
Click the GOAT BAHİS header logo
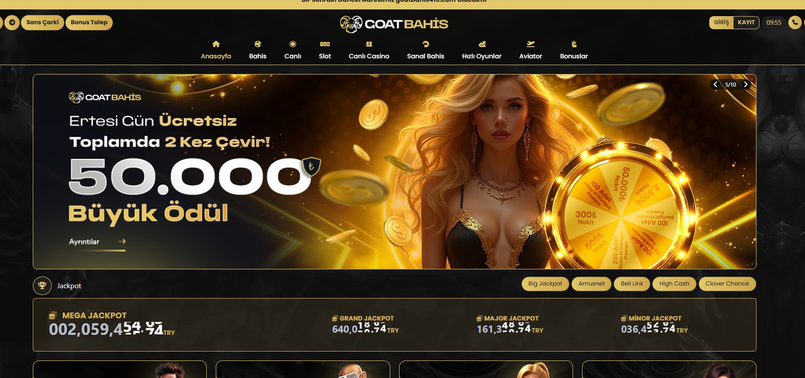coord(394,24)
